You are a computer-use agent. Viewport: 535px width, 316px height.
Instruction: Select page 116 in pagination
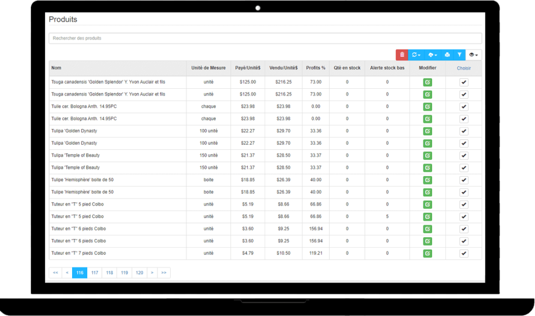pos(80,273)
